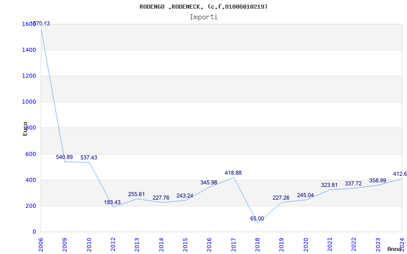The height and width of the screenshot is (254, 407).
Task: Click the data label 537.43
Action: pyautogui.click(x=89, y=157)
